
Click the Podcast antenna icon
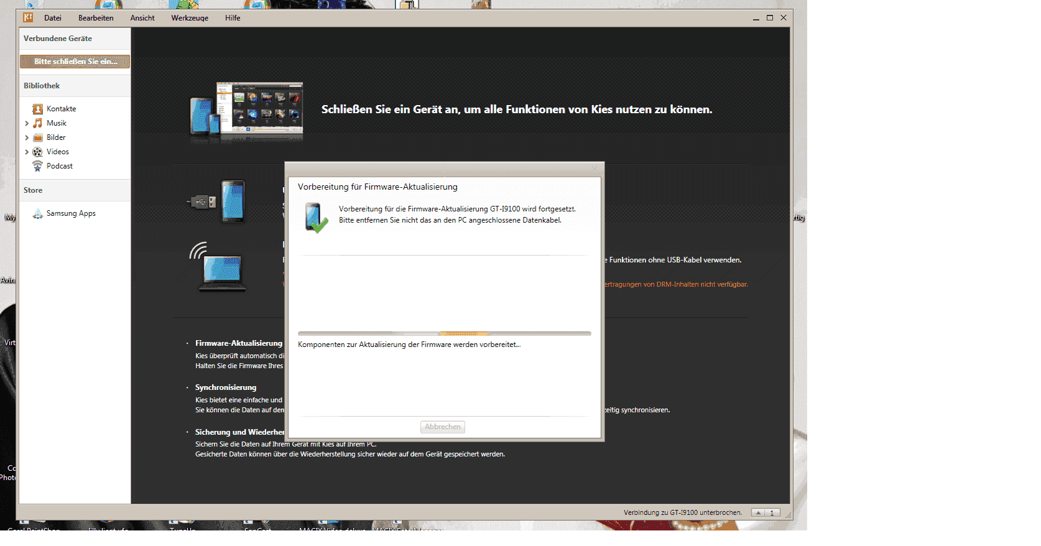[x=38, y=166]
